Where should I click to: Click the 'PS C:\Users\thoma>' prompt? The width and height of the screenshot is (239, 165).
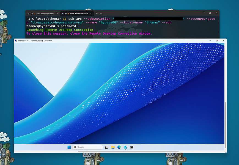44,19
